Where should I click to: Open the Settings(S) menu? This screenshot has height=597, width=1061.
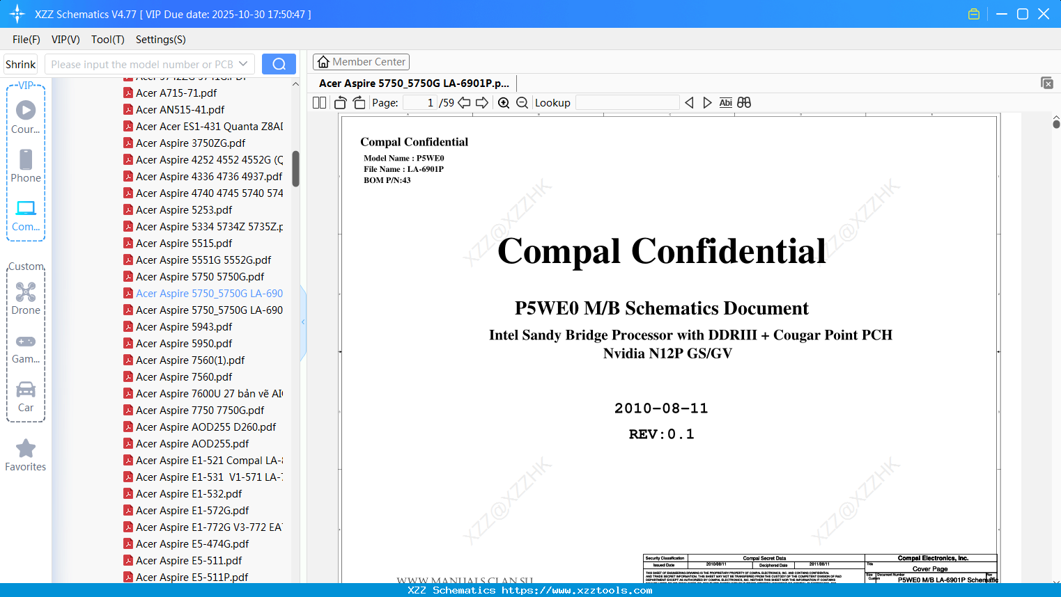(161, 40)
